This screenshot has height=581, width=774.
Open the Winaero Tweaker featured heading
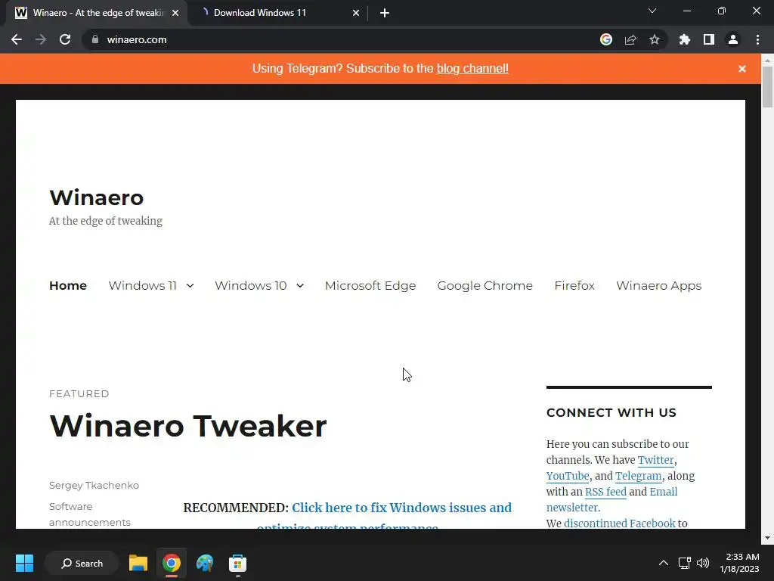(188, 426)
